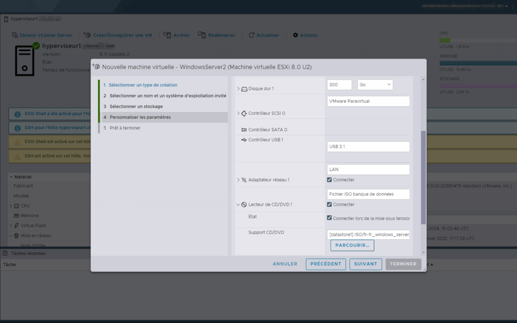Click the Actualiser refresh icon
This screenshot has height=323, width=517.
[x=252, y=35]
